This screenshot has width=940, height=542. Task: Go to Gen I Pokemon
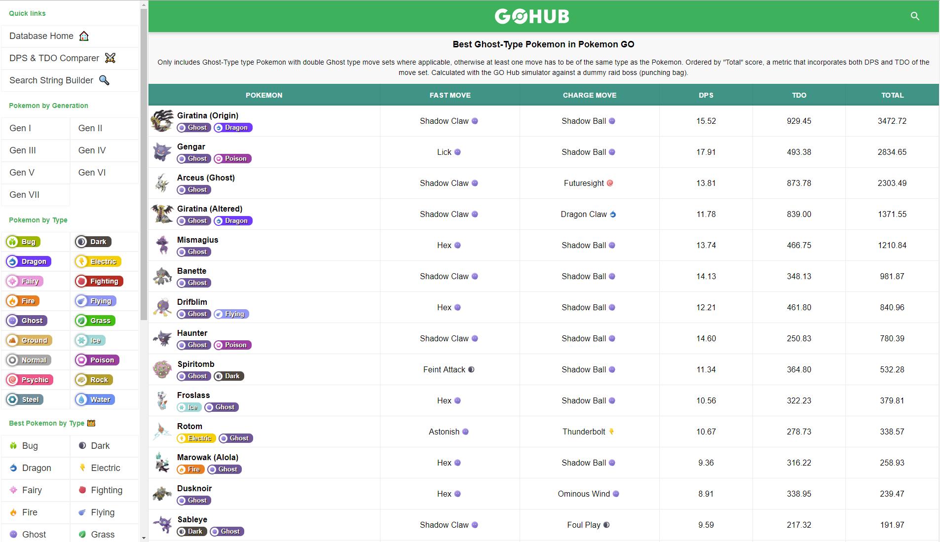(x=36, y=128)
